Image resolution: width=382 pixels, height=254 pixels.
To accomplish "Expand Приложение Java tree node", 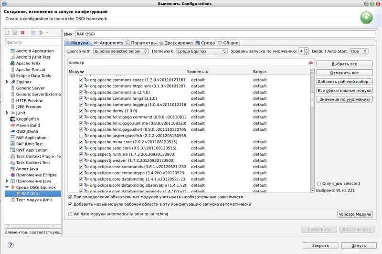I will click(x=7, y=181).
